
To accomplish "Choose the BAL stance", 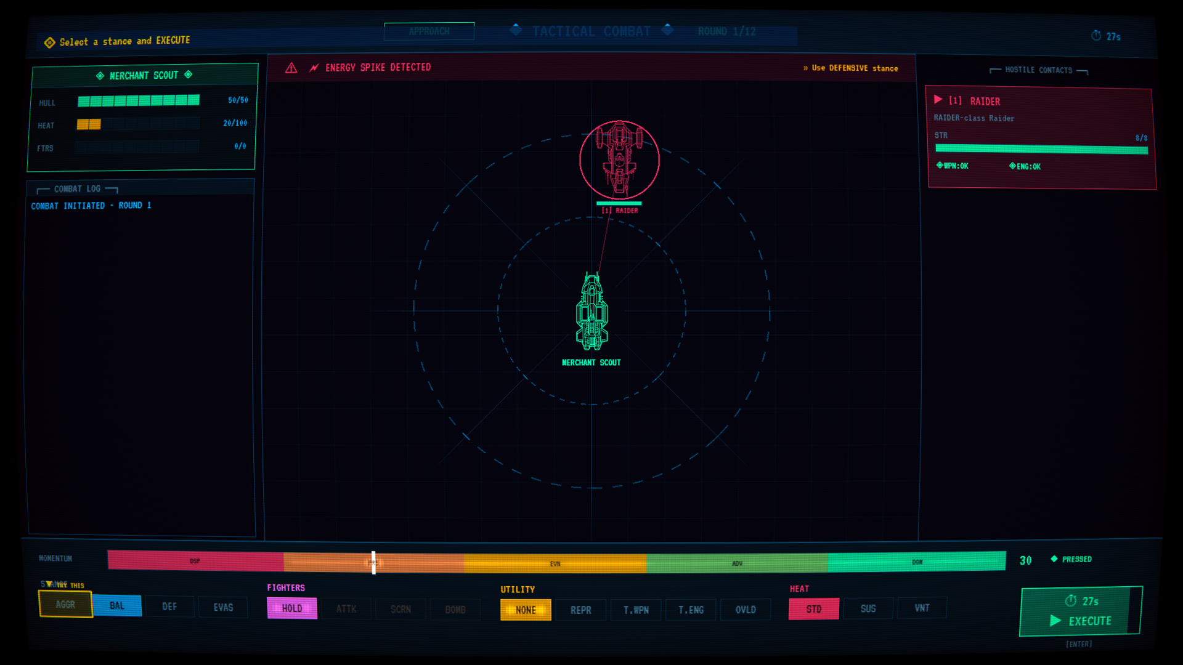I will 117,606.
